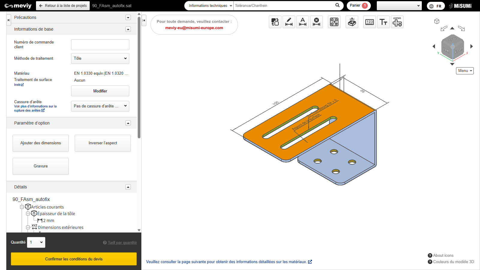
Task: Select the laser engraving tool icon
Action: click(x=352, y=22)
